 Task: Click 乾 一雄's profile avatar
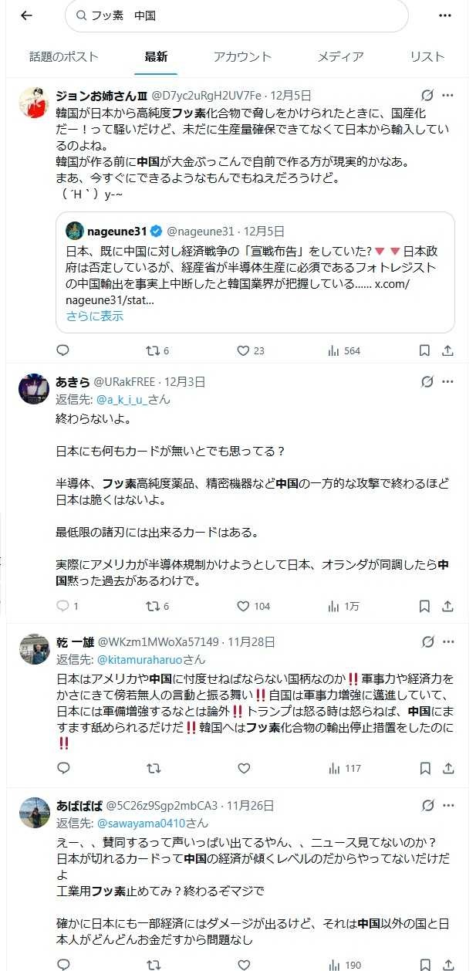34,650
